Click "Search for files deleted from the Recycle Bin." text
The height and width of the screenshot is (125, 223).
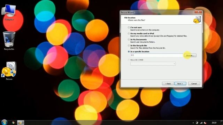[x=148, y=48]
